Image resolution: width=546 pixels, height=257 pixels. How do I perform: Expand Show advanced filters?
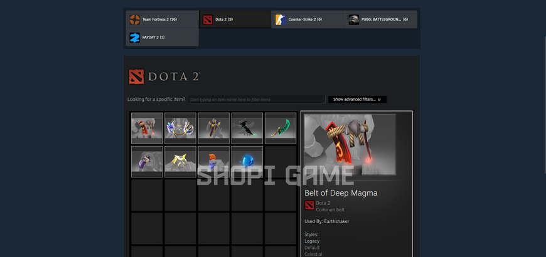357,100
